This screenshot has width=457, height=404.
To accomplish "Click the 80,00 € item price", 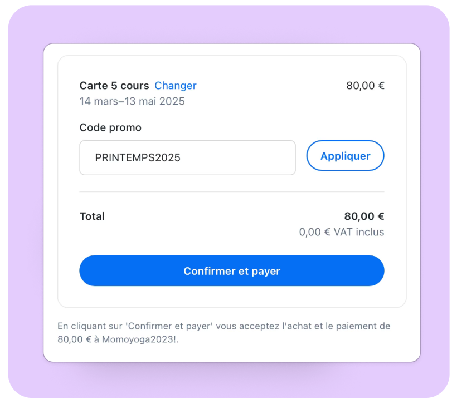I will pyautogui.click(x=365, y=86).
